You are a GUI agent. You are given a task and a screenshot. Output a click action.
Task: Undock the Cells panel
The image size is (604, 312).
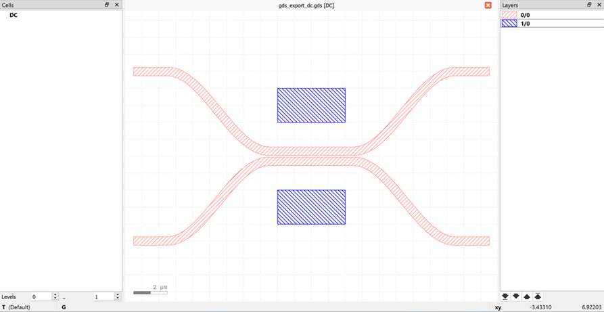tap(107, 5)
